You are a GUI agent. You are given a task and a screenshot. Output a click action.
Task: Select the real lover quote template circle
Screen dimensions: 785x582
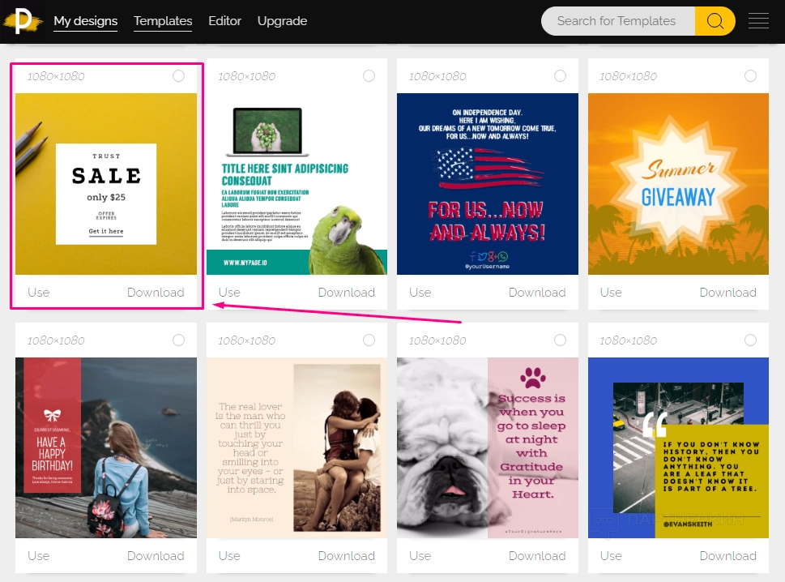[369, 340]
